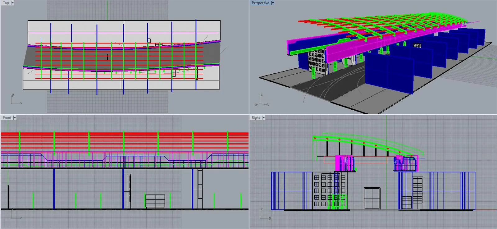Activate the Front viewport title label
This screenshot has height=229, width=497.
pyautogui.click(x=7, y=118)
